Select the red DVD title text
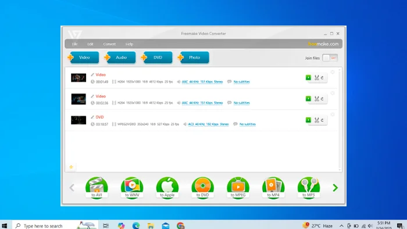Image resolution: width=407 pixels, height=229 pixels. [99, 117]
